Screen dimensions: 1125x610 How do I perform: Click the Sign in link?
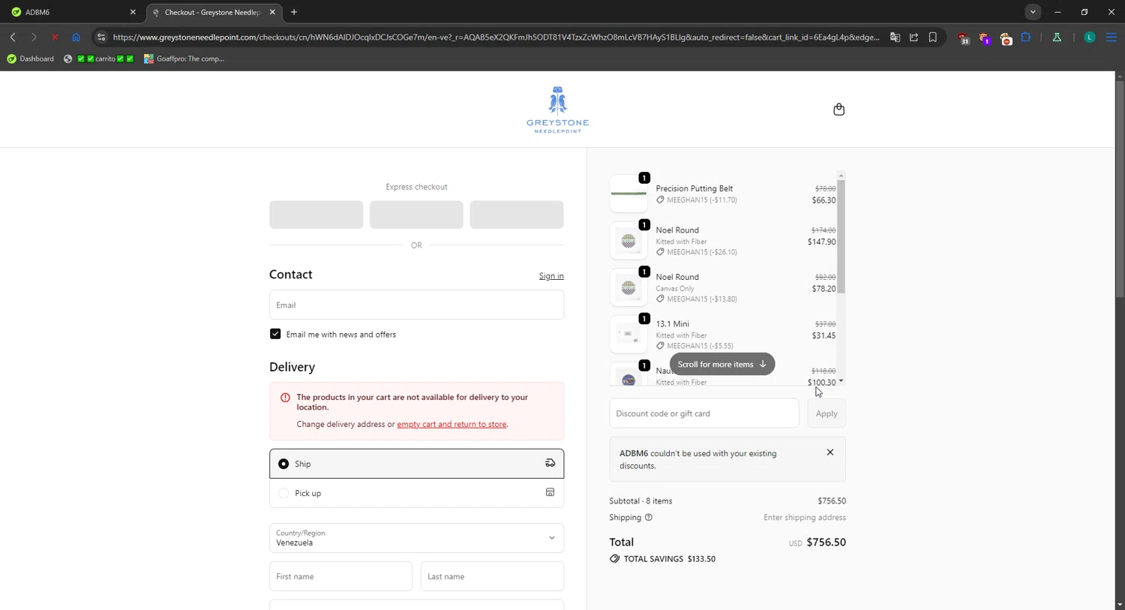tap(550, 276)
